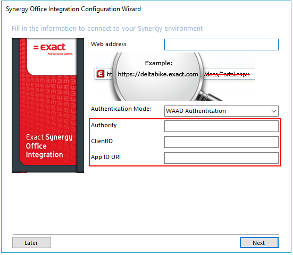Screen dimensions: 293x255
Task: Click the Exact Synergy Office Integration box image
Action: click(x=48, y=105)
